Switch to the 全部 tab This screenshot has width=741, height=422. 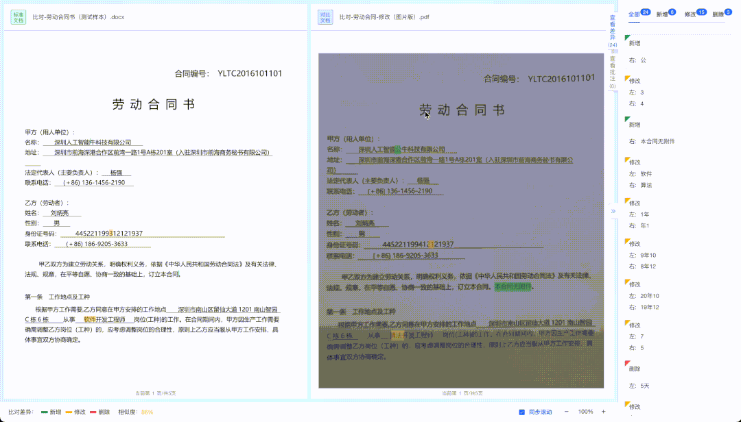[634, 14]
